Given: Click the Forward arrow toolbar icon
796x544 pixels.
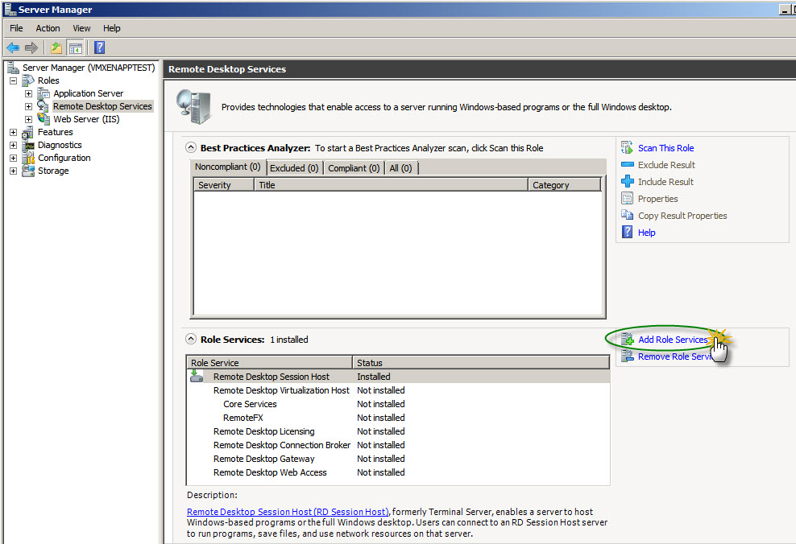Looking at the screenshot, I should [x=31, y=47].
